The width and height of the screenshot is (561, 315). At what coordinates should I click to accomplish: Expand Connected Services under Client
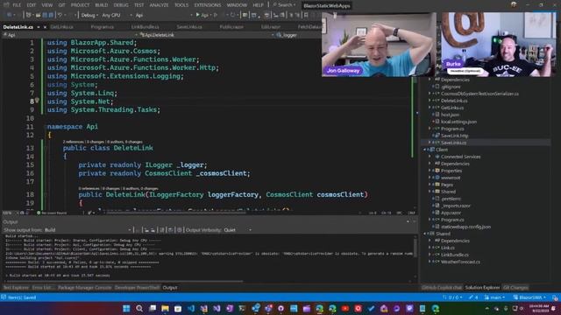tap(430, 157)
